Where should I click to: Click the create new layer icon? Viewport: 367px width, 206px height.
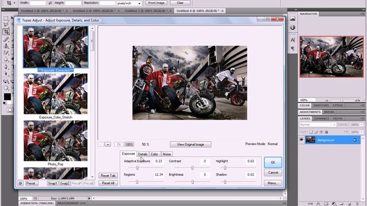point(349,204)
